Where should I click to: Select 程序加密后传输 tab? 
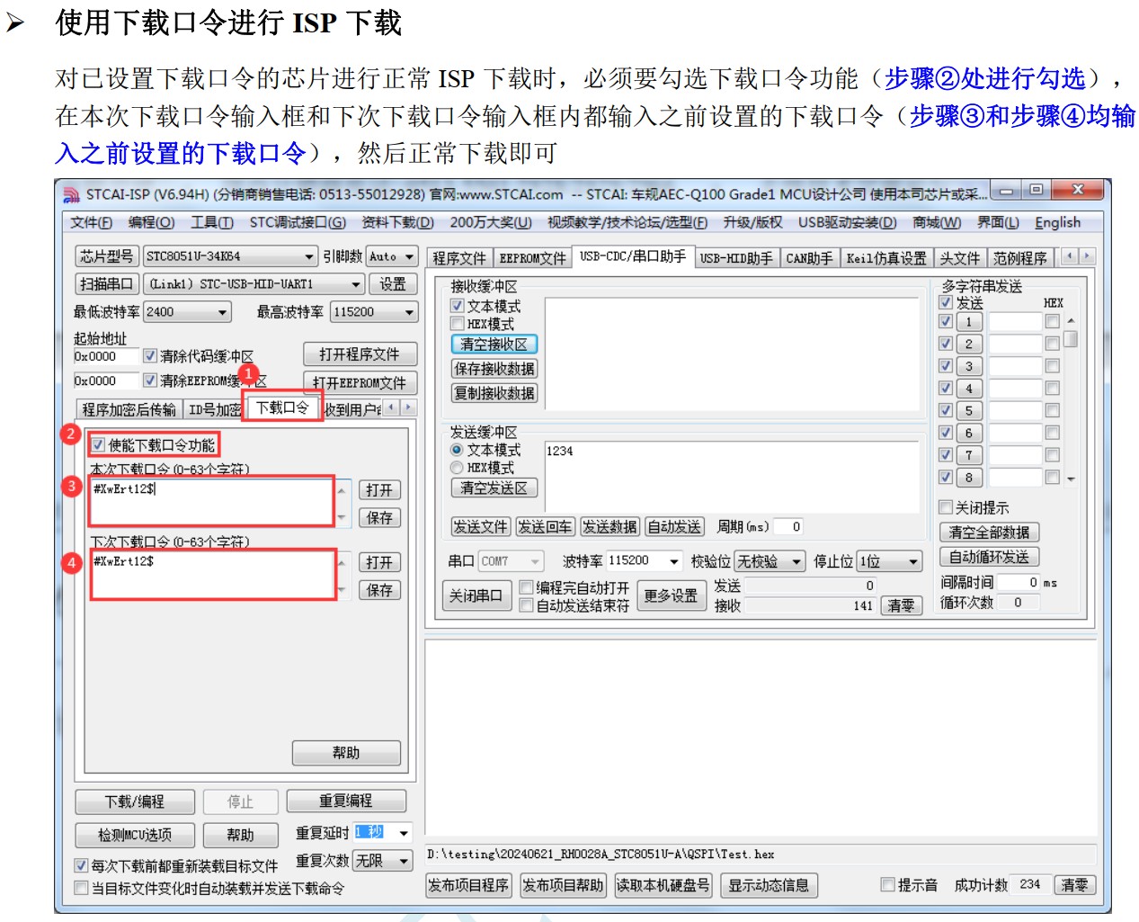tap(129, 410)
